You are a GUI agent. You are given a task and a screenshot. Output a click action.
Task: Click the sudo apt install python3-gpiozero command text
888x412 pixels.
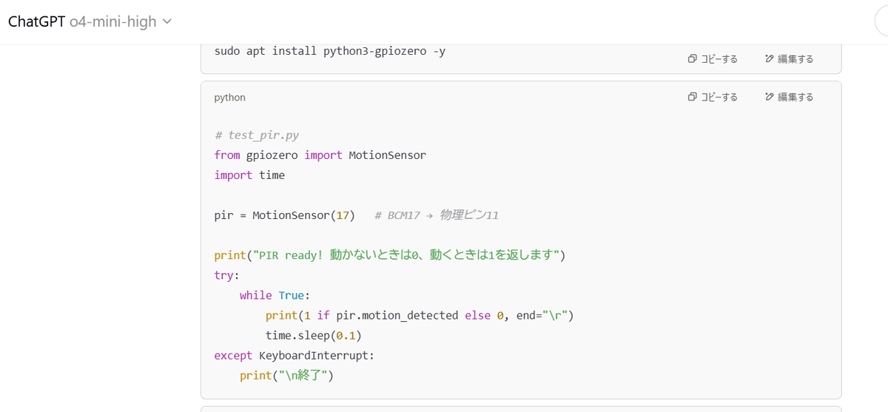click(329, 51)
